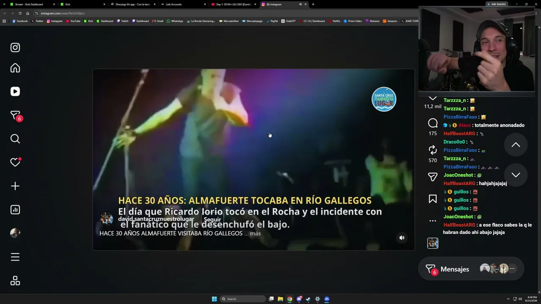541x304 pixels.
Task: Open the Twitch bookmark
Action: coord(123,21)
